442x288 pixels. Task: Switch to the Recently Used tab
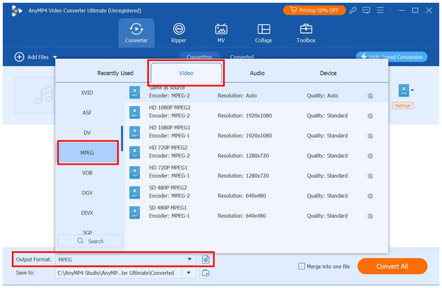(115, 73)
